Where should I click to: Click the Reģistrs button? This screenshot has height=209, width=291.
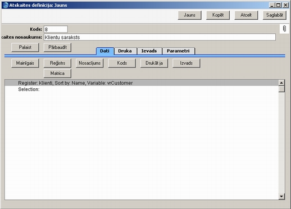[x=57, y=63]
